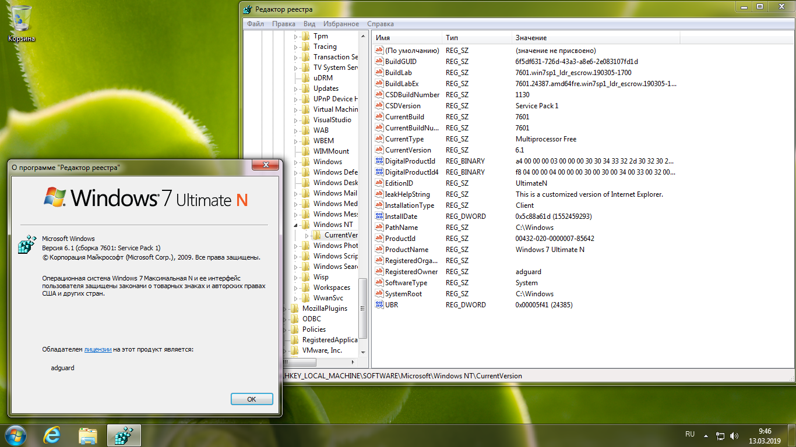Click the Policies folder icon in tree
The width and height of the screenshot is (796, 447).
tap(295, 329)
